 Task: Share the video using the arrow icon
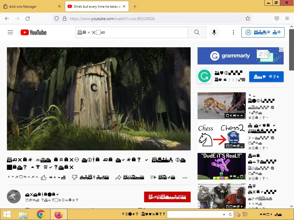118,177
